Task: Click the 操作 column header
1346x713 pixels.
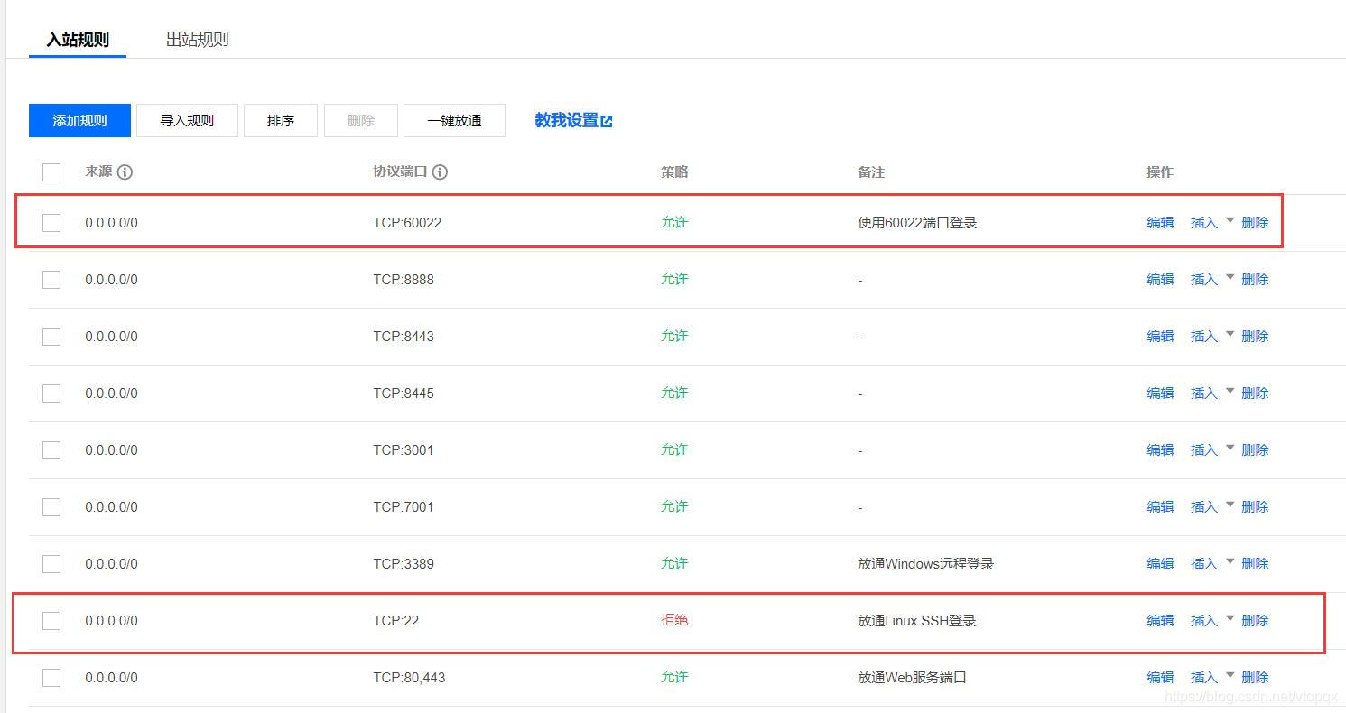Action: pos(1160,172)
